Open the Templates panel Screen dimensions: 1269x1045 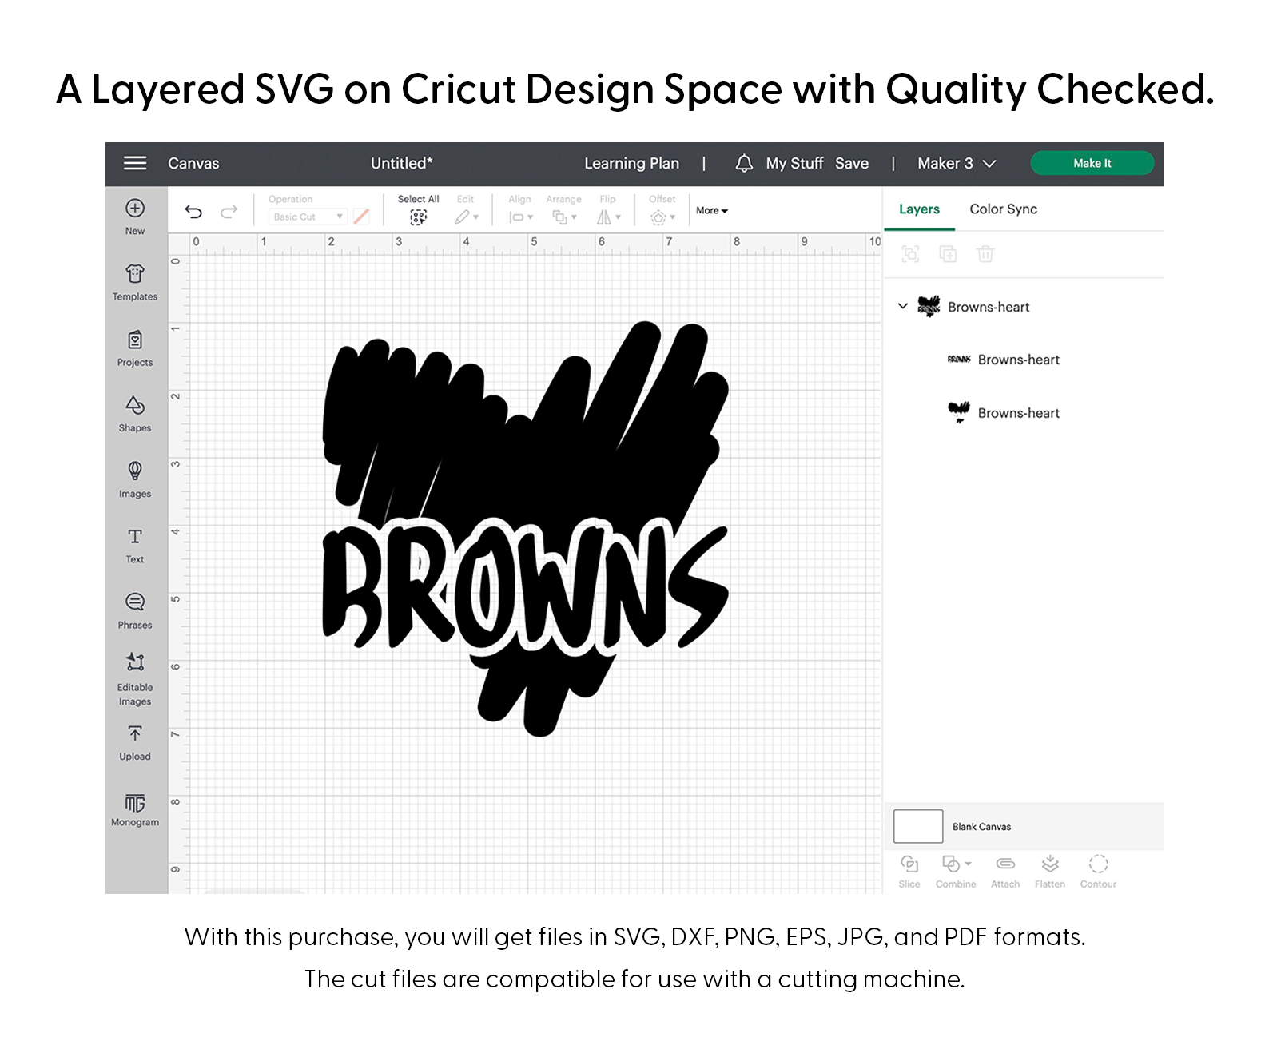(135, 275)
